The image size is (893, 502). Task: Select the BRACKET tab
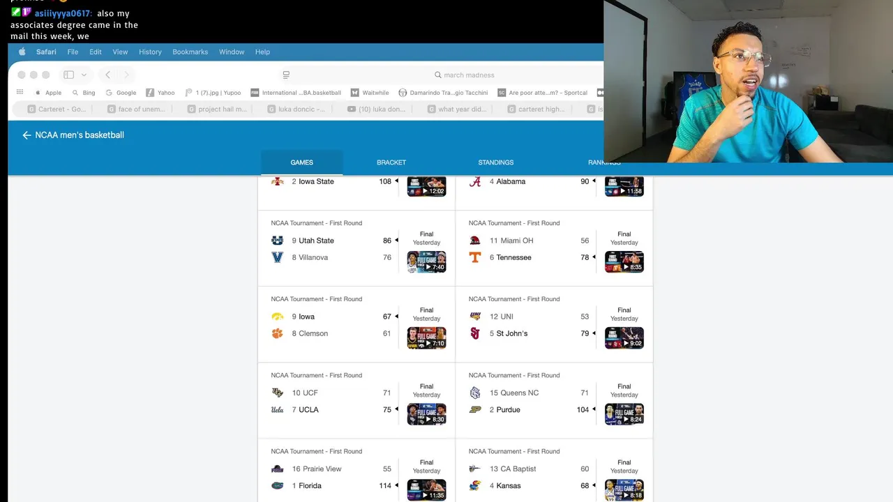391,162
